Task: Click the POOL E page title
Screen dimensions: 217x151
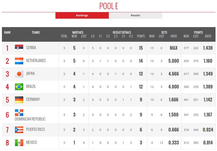Action: tap(109, 6)
